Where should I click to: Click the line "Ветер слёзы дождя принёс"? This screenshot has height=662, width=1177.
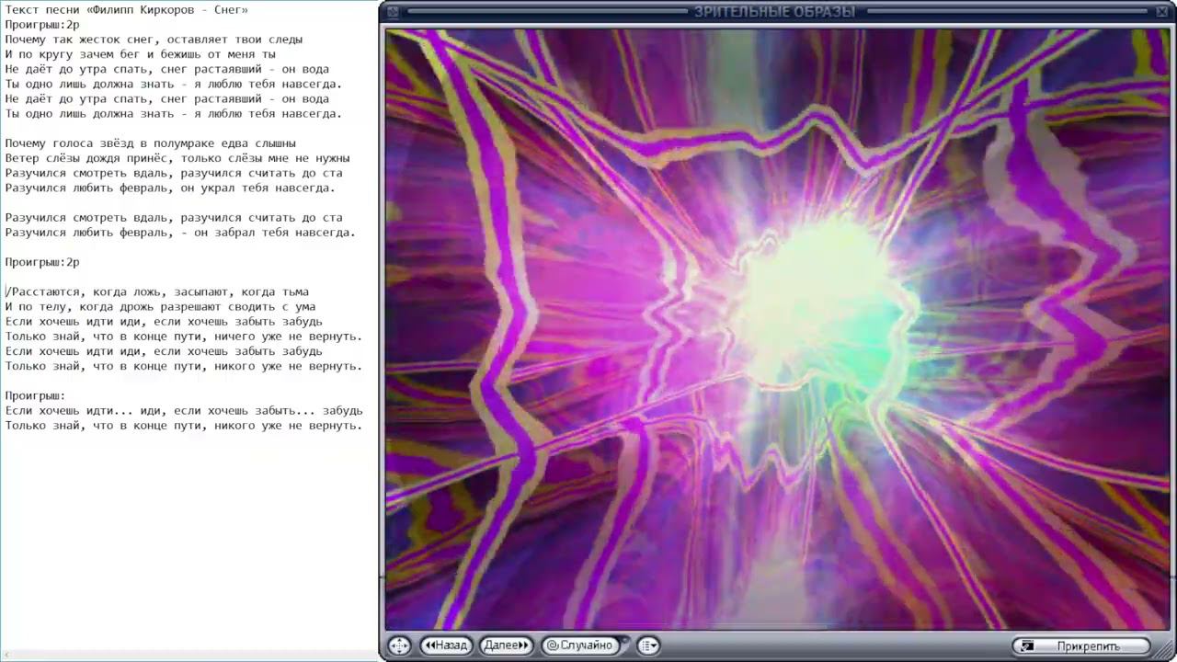tap(177, 158)
